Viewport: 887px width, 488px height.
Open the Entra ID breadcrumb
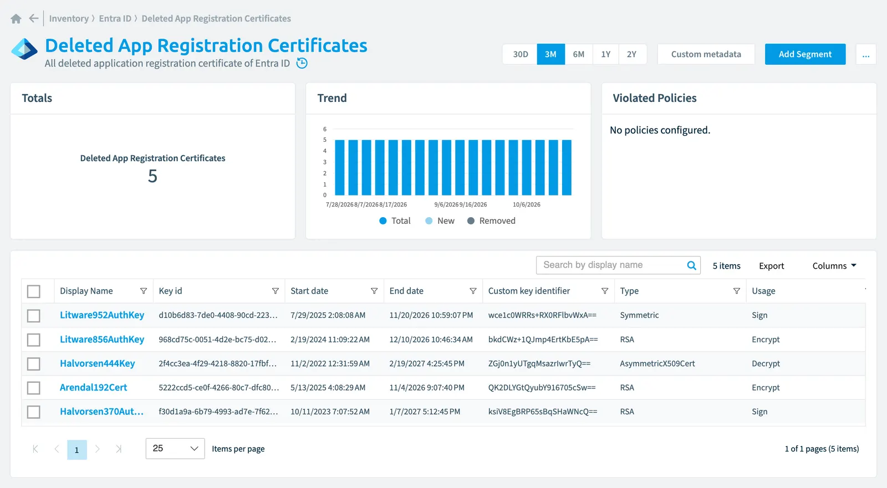pos(115,18)
